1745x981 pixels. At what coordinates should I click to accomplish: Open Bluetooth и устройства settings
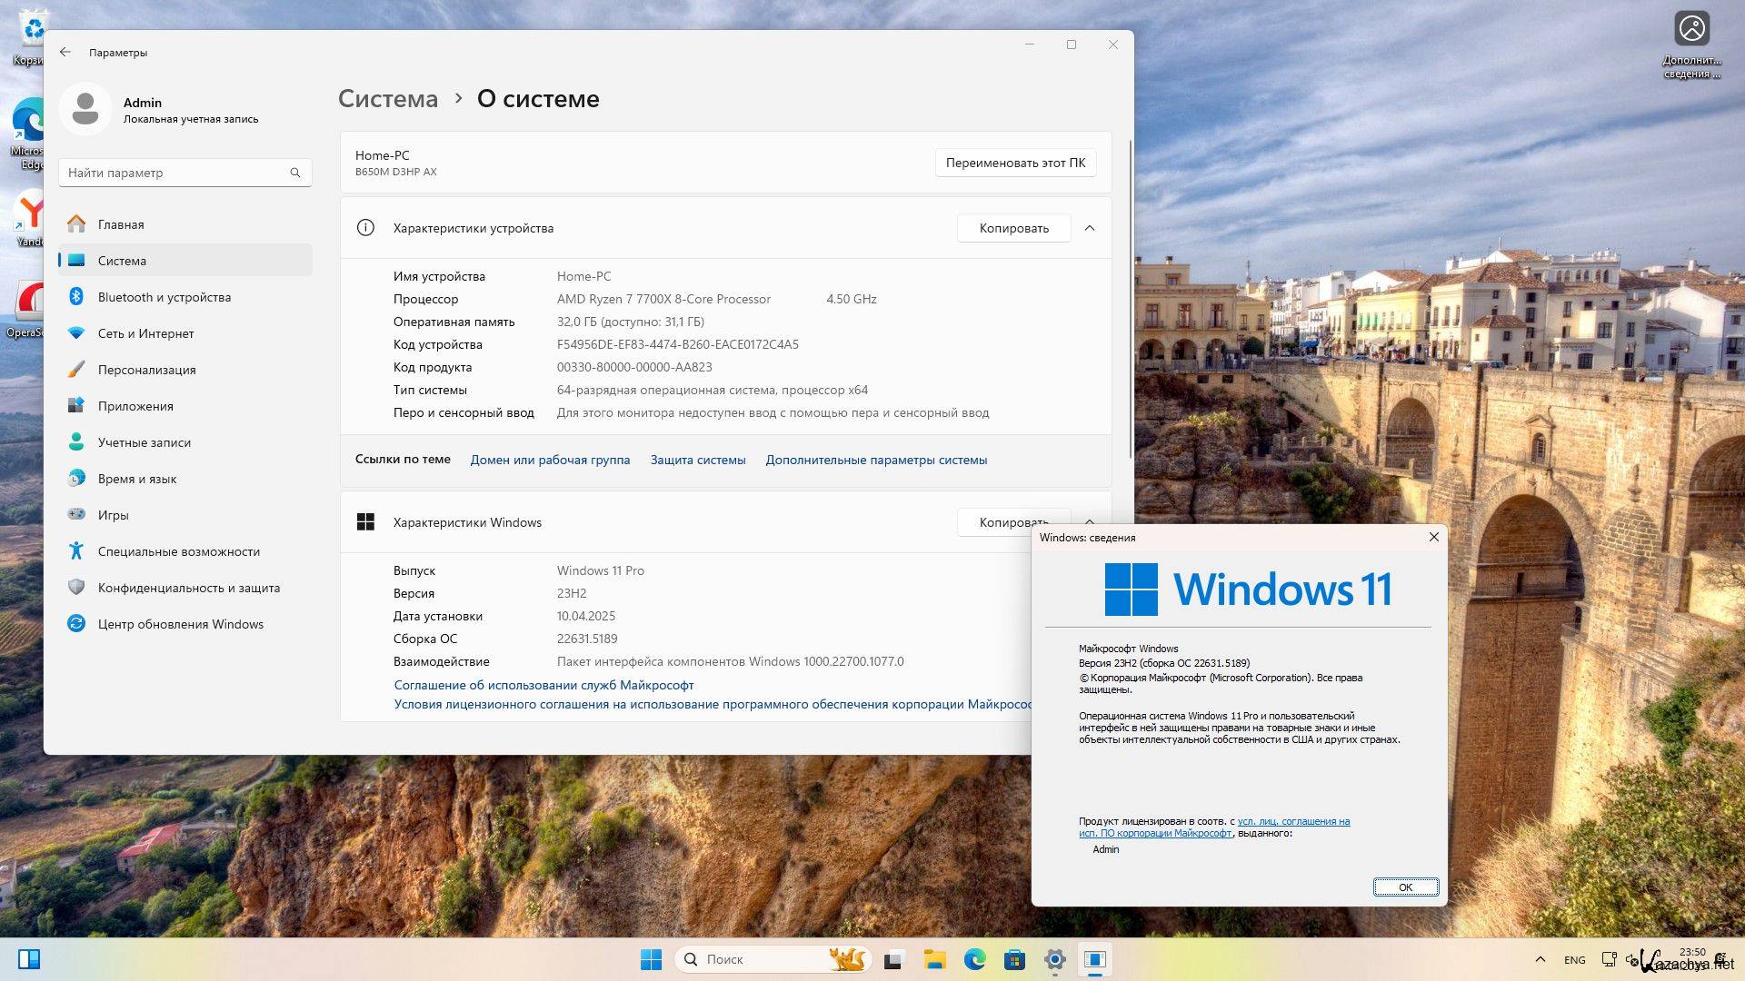pos(164,297)
